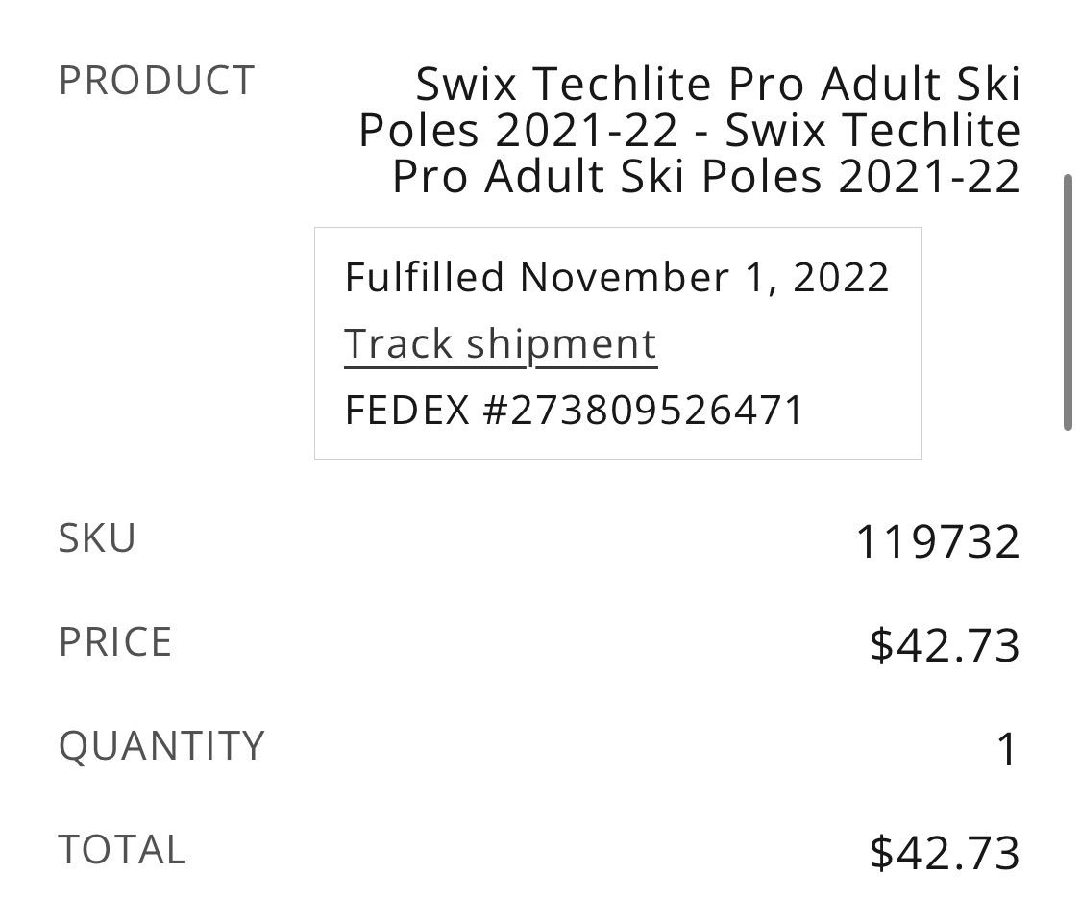Viewport: 1081px width, 899px height.
Task: Click the date November 1, 2022
Action: point(704,278)
